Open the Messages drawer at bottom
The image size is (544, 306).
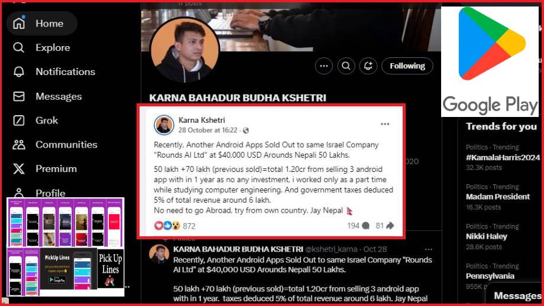(x=517, y=295)
